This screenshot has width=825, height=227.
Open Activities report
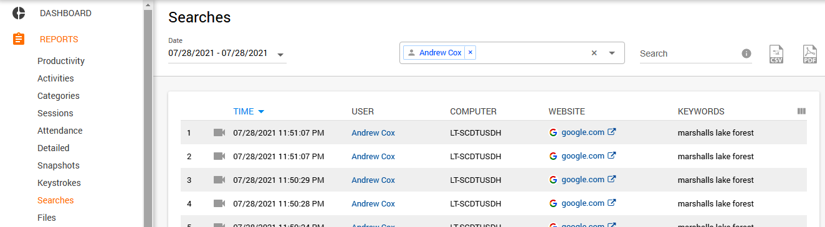tap(55, 78)
